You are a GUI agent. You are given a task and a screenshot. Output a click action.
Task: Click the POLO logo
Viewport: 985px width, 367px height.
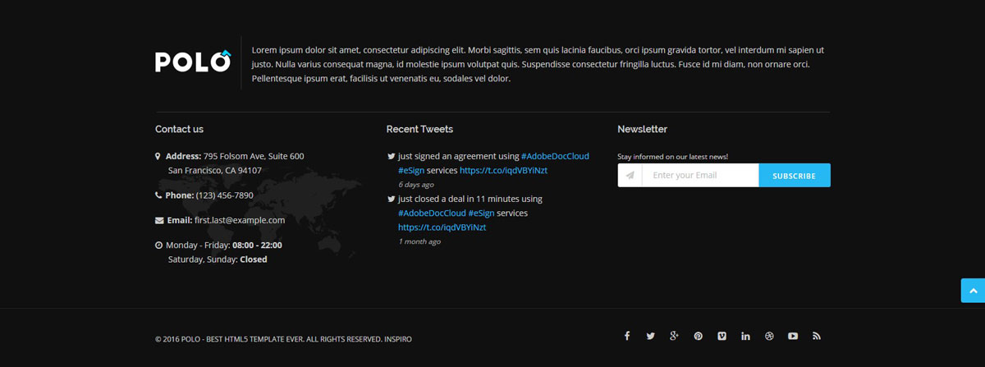click(x=194, y=62)
